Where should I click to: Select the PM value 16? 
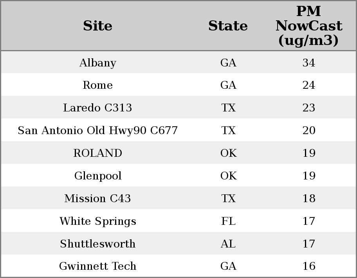click(x=309, y=266)
